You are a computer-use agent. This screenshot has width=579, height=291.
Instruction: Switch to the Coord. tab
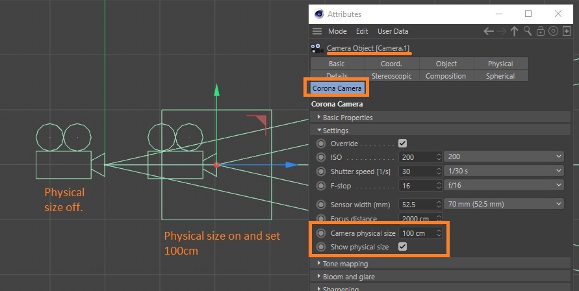point(391,64)
